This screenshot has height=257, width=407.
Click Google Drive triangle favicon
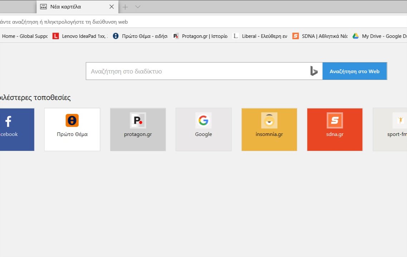coord(355,36)
